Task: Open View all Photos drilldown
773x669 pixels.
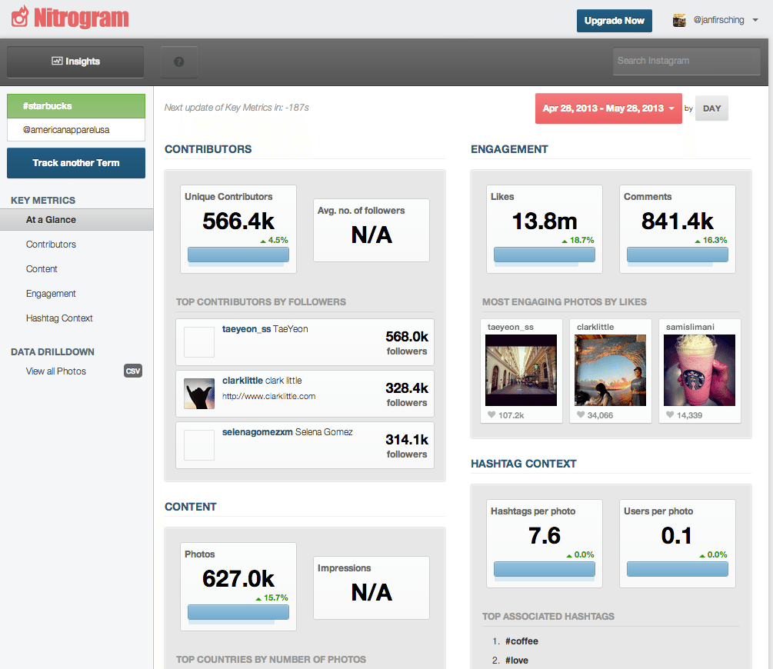Action: [x=55, y=371]
